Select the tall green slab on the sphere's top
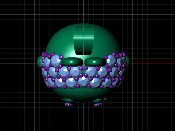Screen dimensions: 175x131 [83, 40]
